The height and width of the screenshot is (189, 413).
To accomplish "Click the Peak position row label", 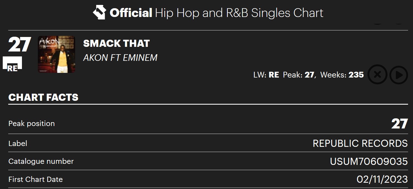I will click(32, 124).
